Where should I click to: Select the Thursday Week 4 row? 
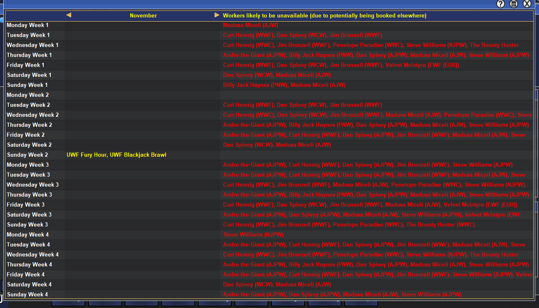pyautogui.click(x=269, y=265)
